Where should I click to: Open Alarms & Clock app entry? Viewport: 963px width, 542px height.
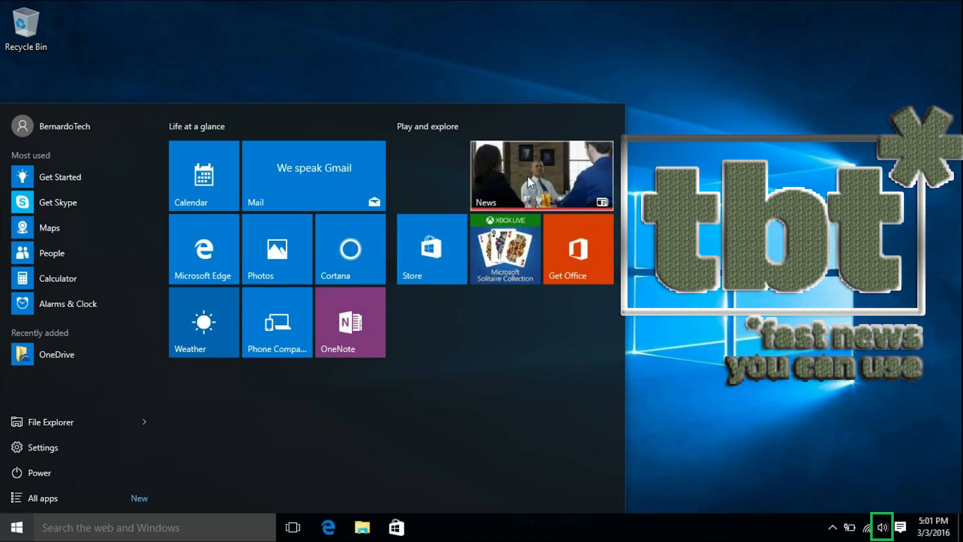(78, 304)
